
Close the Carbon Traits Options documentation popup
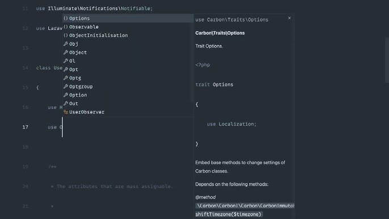pos(289,18)
